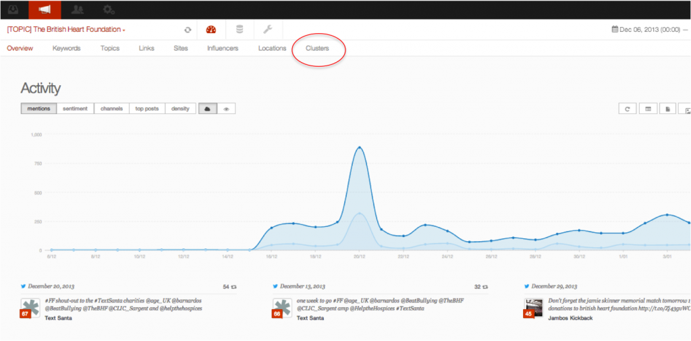The height and width of the screenshot is (341, 691).
Task: Go to the Clusters tab
Action: point(318,49)
